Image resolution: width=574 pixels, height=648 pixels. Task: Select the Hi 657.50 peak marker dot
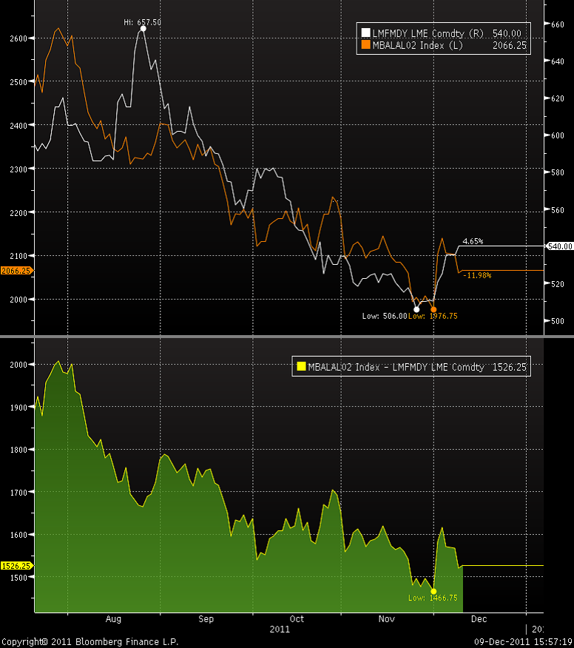click(142, 29)
